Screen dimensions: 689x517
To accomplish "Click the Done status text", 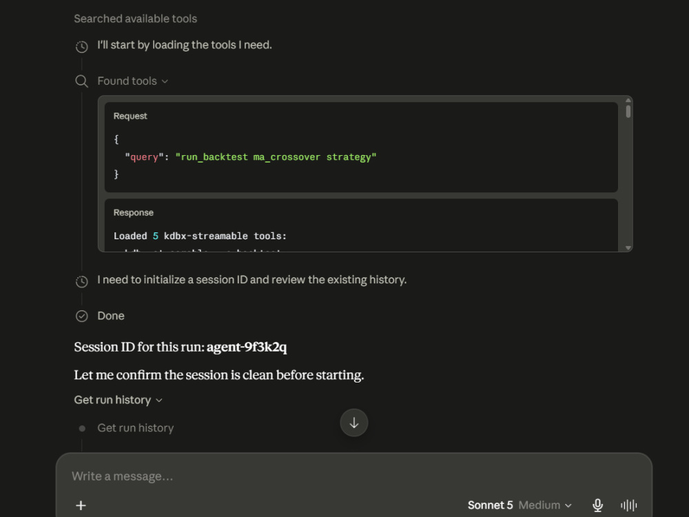I will click(x=111, y=316).
